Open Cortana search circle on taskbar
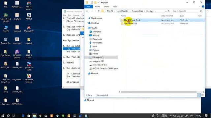 pyautogui.click(x=8, y=116)
